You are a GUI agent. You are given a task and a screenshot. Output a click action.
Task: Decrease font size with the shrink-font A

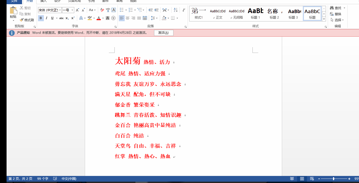point(83,10)
